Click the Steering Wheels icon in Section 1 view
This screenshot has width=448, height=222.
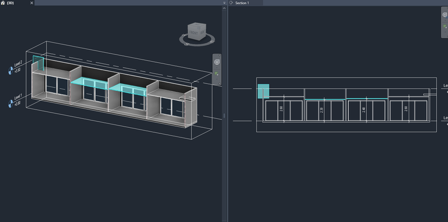(x=445, y=15)
